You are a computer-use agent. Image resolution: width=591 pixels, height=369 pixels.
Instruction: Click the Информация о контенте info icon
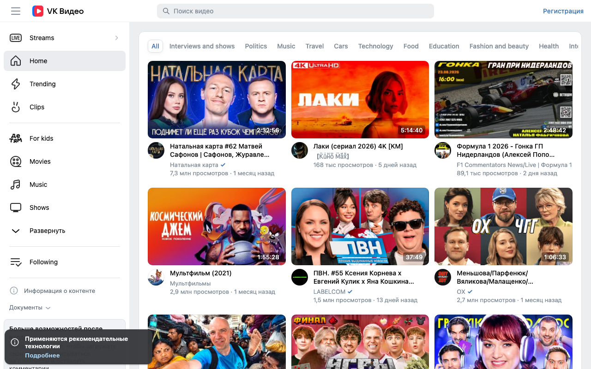click(x=14, y=291)
